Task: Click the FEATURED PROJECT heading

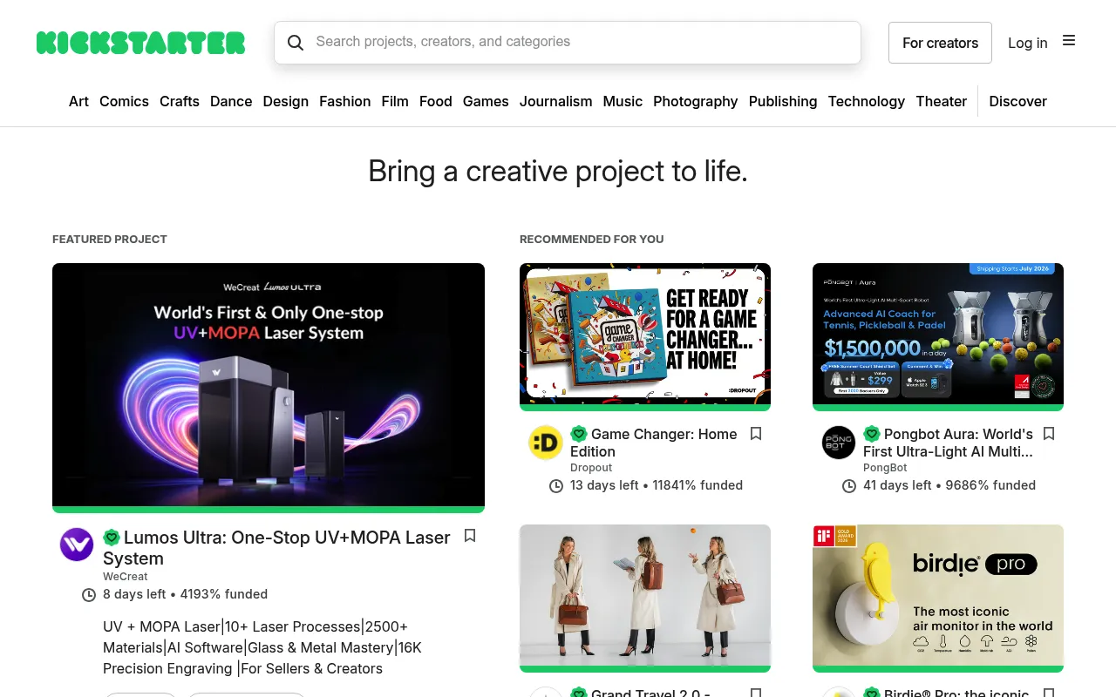Action: coord(110,239)
